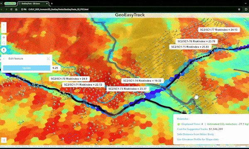Click the map attribution bar at bottom
The height and width of the screenshot is (149, 249).
(x=124, y=147)
